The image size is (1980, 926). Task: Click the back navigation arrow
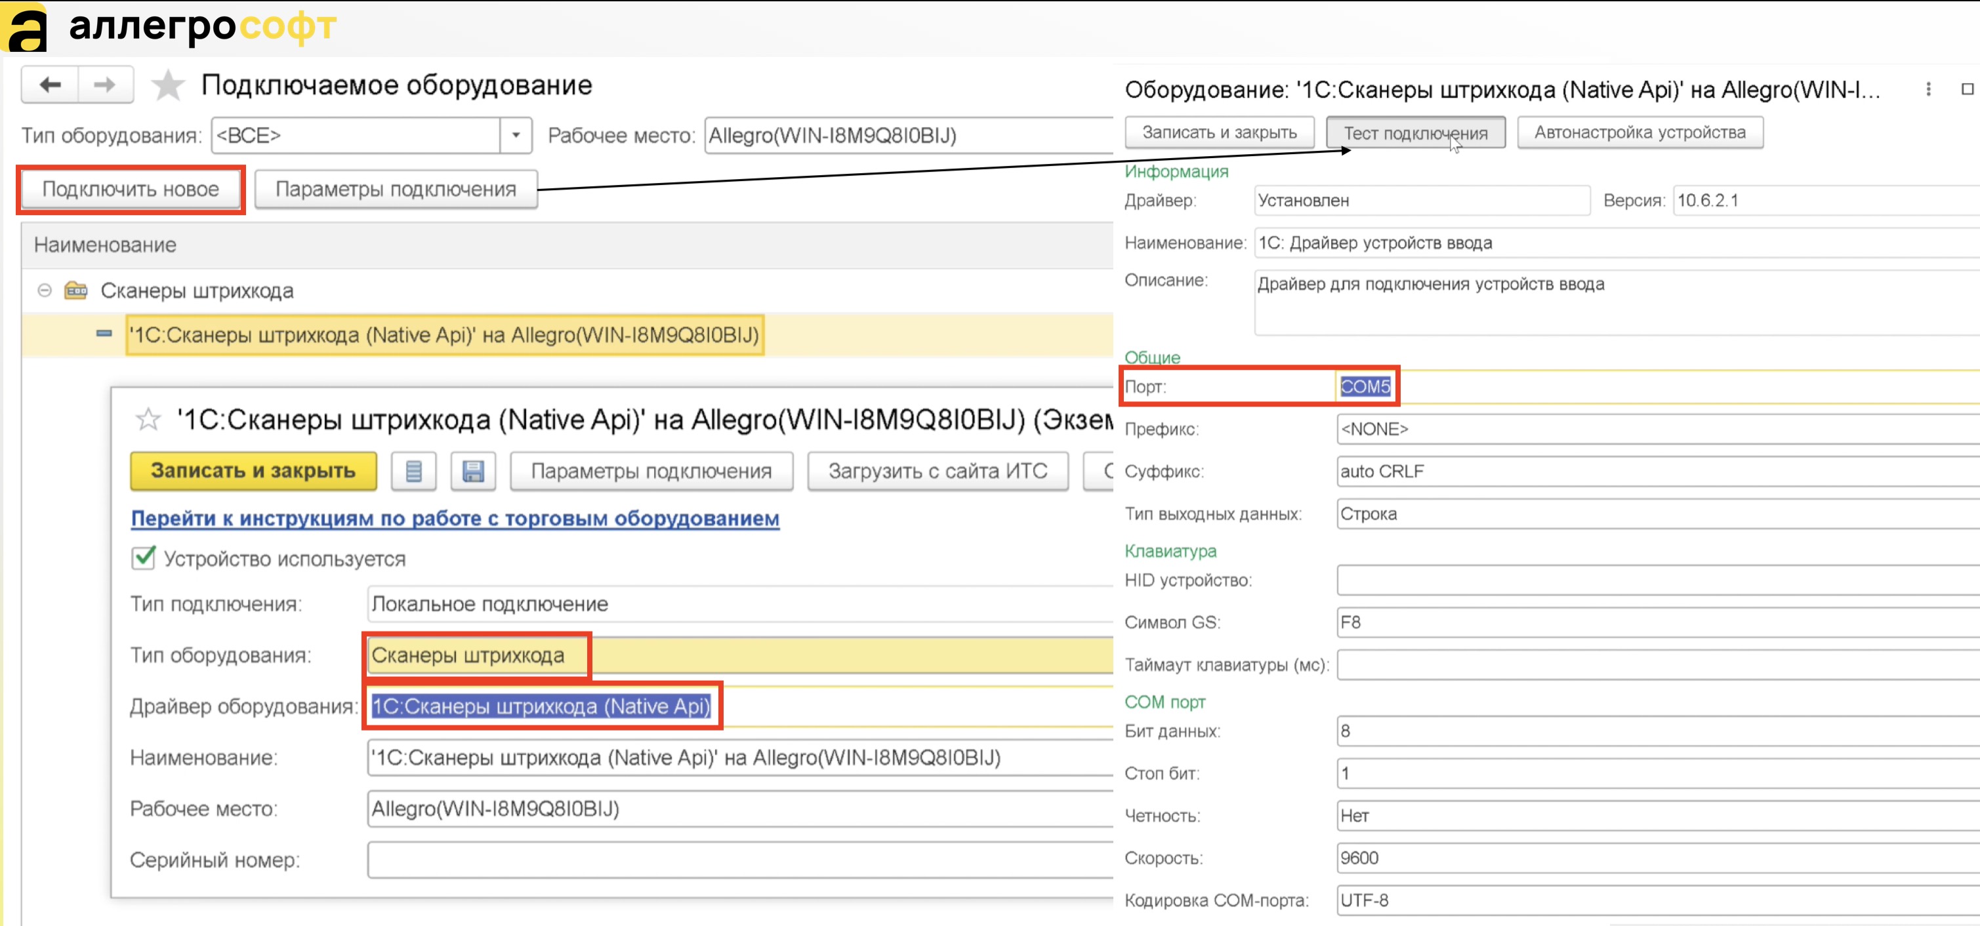50,85
